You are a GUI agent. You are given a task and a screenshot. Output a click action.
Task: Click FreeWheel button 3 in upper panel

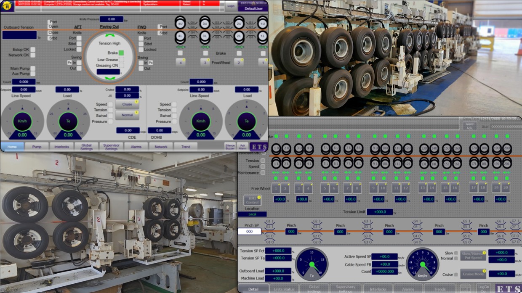point(205,62)
